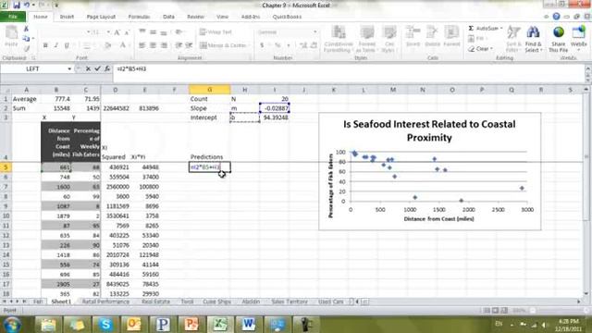592x333 pixels.
Task: Switch to the Formulas ribbon tab
Action: coord(139,17)
